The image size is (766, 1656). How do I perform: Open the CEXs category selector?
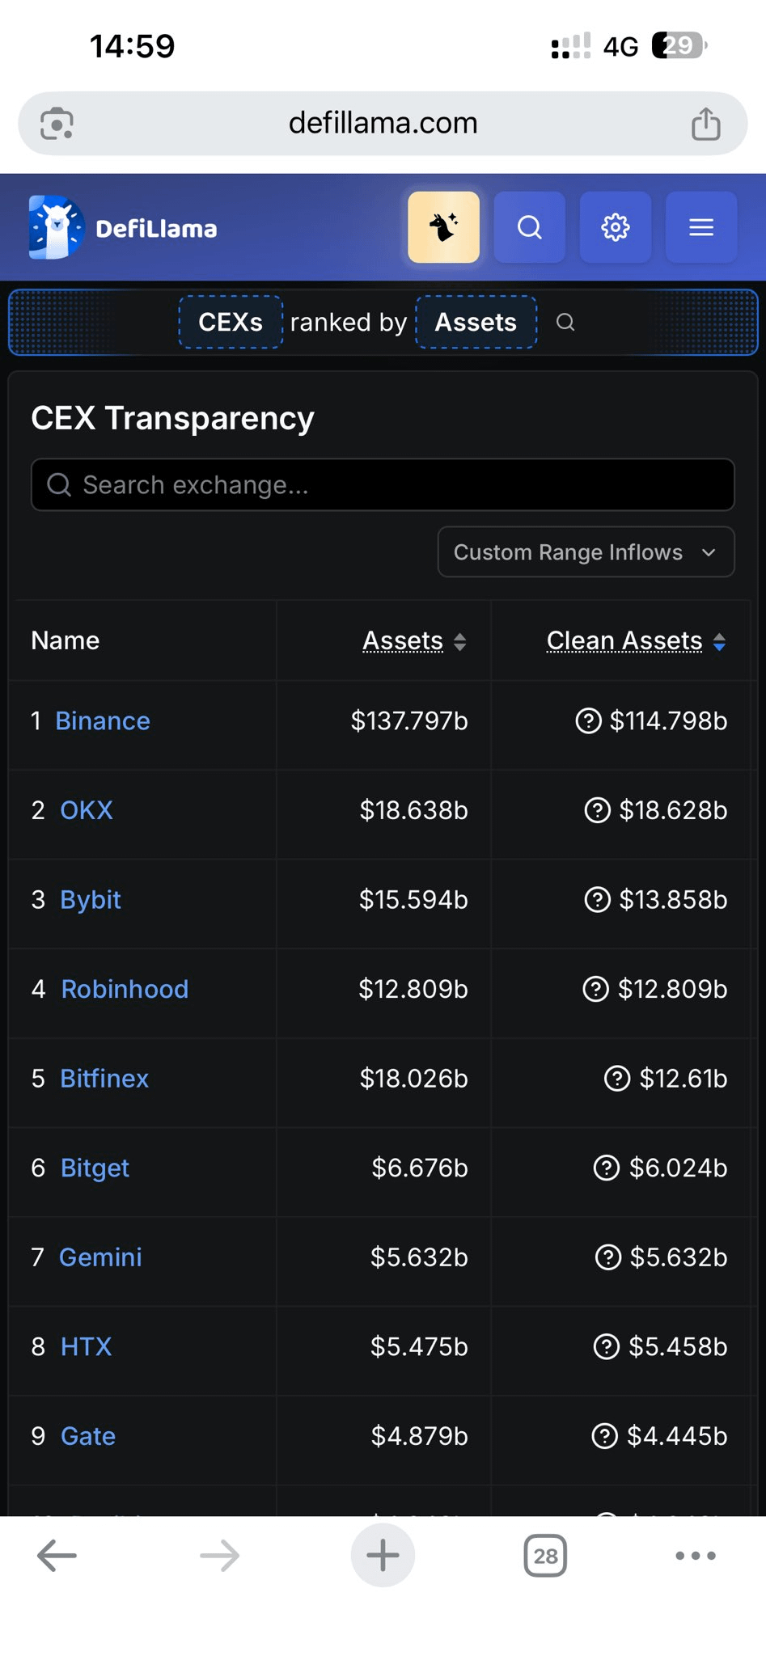pos(231,323)
